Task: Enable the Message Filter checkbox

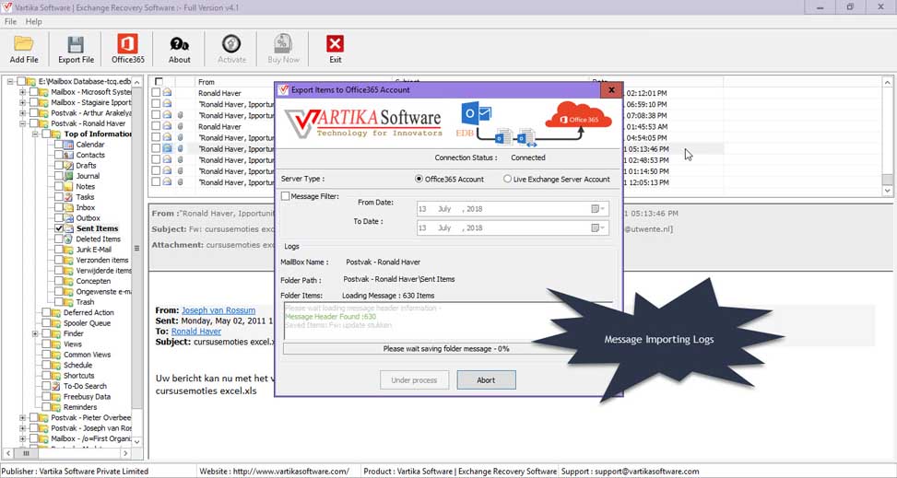Action: click(x=286, y=196)
